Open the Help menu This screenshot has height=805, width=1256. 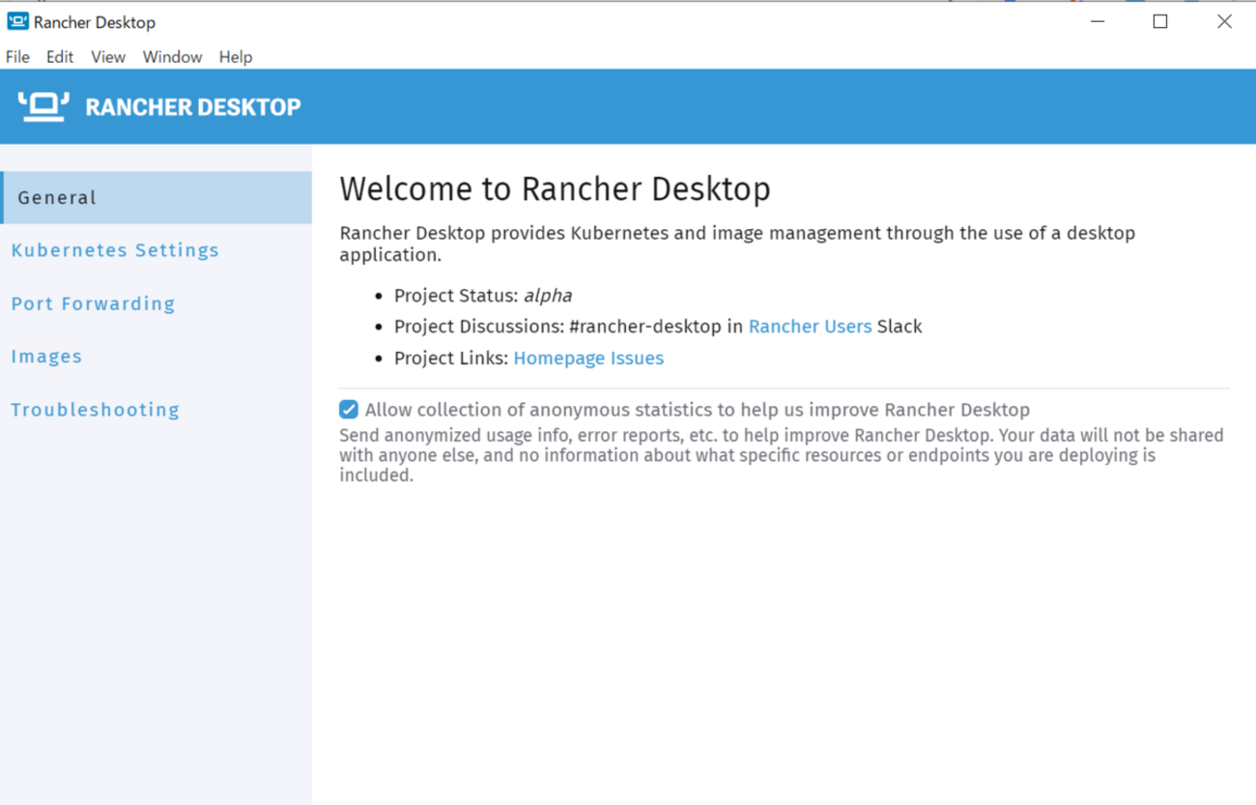(x=235, y=57)
